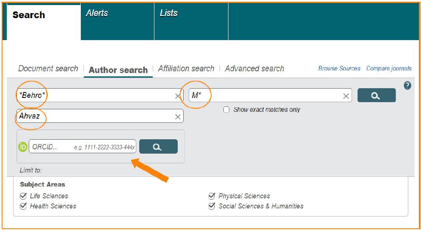Open Advanced search

tap(254, 68)
